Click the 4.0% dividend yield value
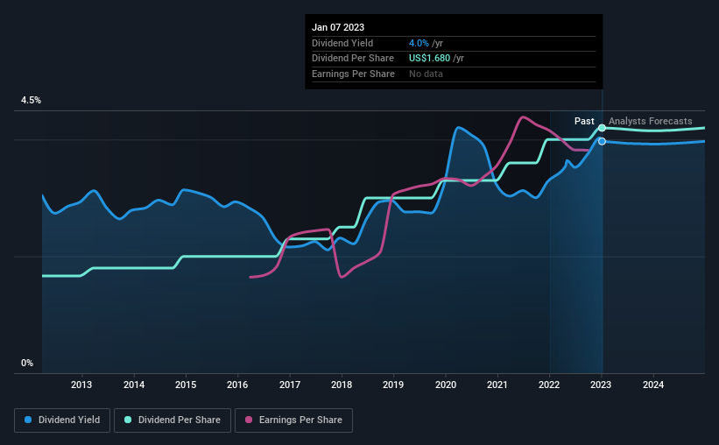 point(419,43)
